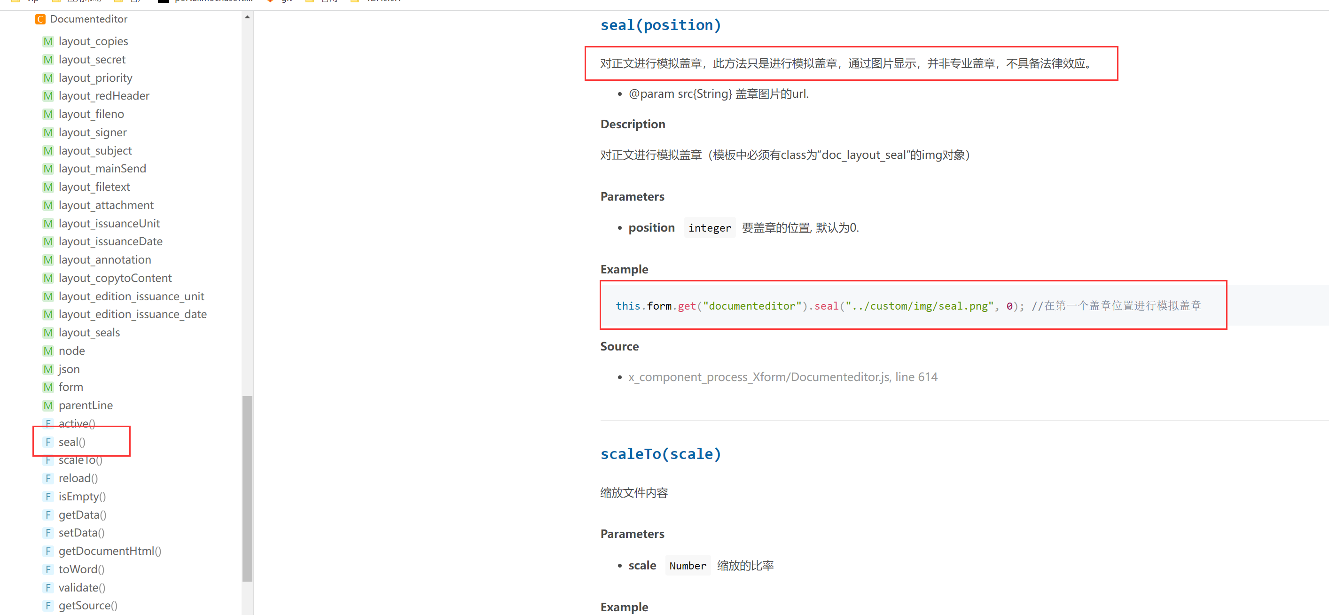
Task: Click the orange C icon beside Documenteditor
Action: click(40, 19)
